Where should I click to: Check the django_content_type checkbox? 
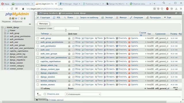click(x=38, y=69)
